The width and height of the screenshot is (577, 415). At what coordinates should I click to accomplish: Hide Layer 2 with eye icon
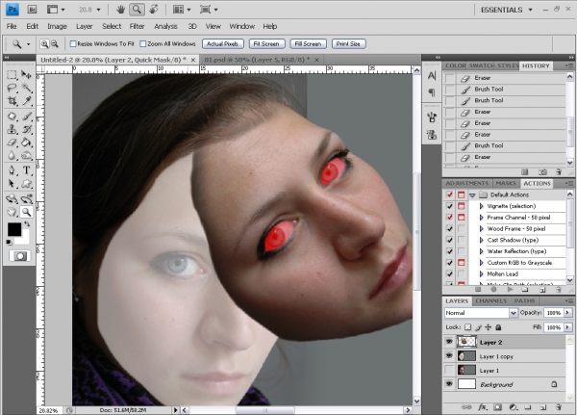click(449, 342)
